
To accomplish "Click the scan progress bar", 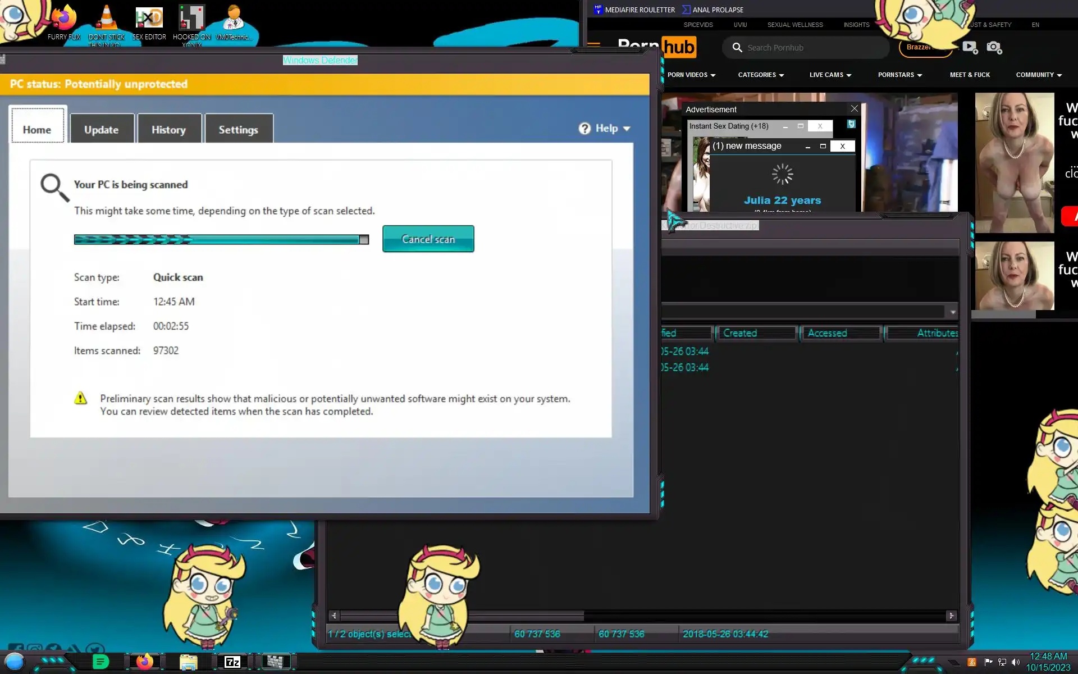I will tap(221, 240).
